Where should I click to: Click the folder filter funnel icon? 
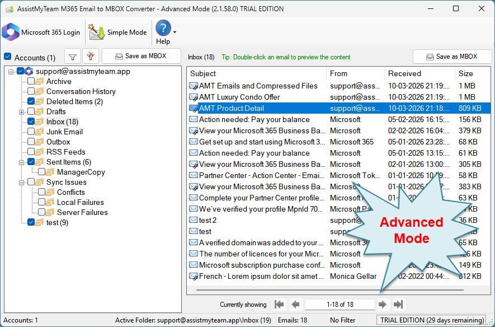point(73,57)
